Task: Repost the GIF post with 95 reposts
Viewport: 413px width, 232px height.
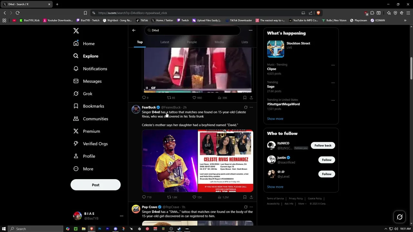Action: (171, 98)
